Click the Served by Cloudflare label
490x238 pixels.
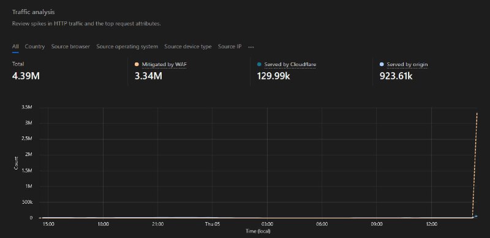290,64
